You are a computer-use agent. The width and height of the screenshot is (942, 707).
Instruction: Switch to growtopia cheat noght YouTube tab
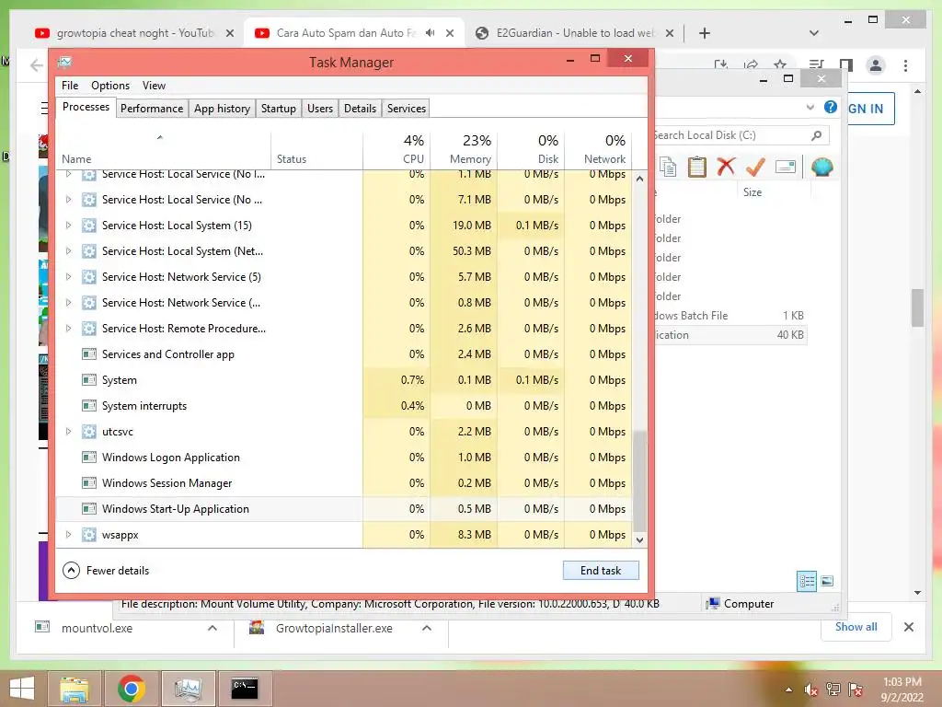click(x=134, y=33)
